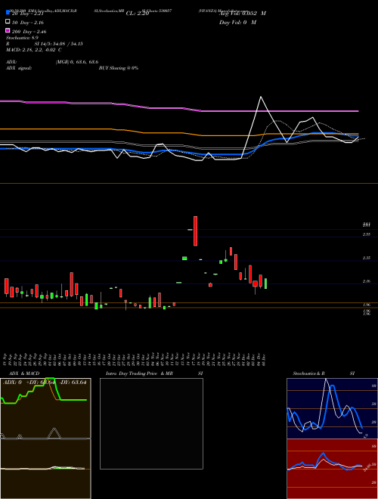Screen dimensions: 378x499
Task: Click the magenta 200 Day legend swatch
Action: click(x=8, y=30)
